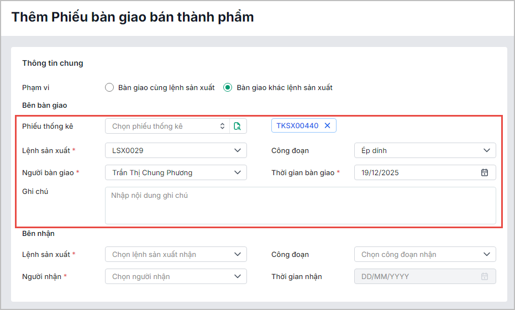Screen dimensions: 515x310
Task: Click the Thông tin chung section heading
Action: pyautogui.click(x=52, y=63)
